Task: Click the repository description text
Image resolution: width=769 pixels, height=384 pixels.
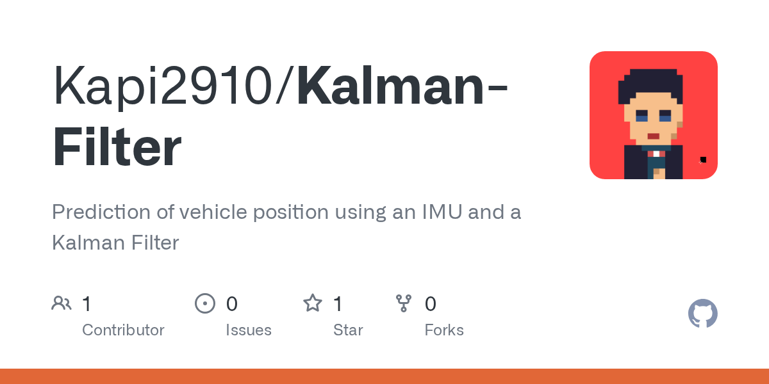Action: (286, 227)
